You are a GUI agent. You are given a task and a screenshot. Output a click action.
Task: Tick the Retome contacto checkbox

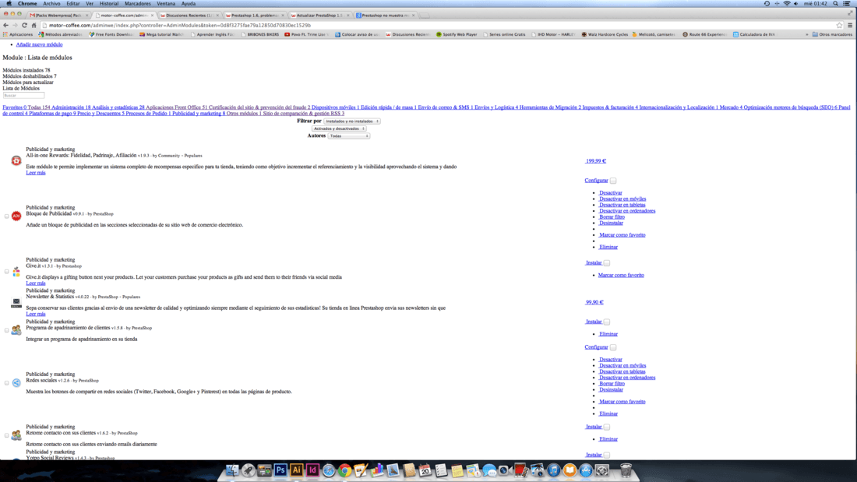click(6, 435)
